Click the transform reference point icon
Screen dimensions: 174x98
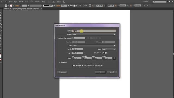click(x=90, y=5)
